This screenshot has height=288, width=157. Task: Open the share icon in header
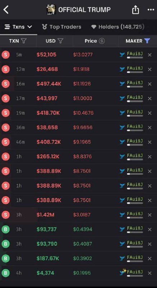[x=135, y=10]
